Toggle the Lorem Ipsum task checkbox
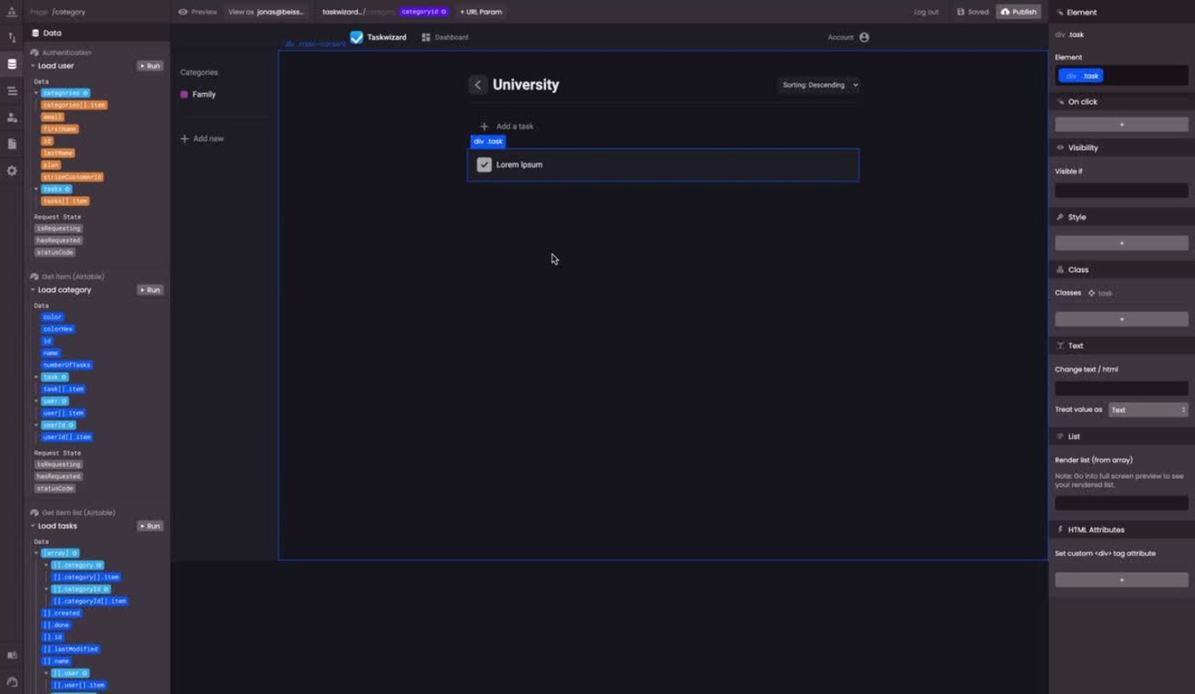The image size is (1195, 694). (x=485, y=164)
